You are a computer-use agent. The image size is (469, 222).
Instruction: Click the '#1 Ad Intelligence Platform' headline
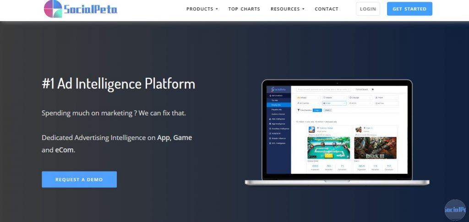pyautogui.click(x=119, y=84)
